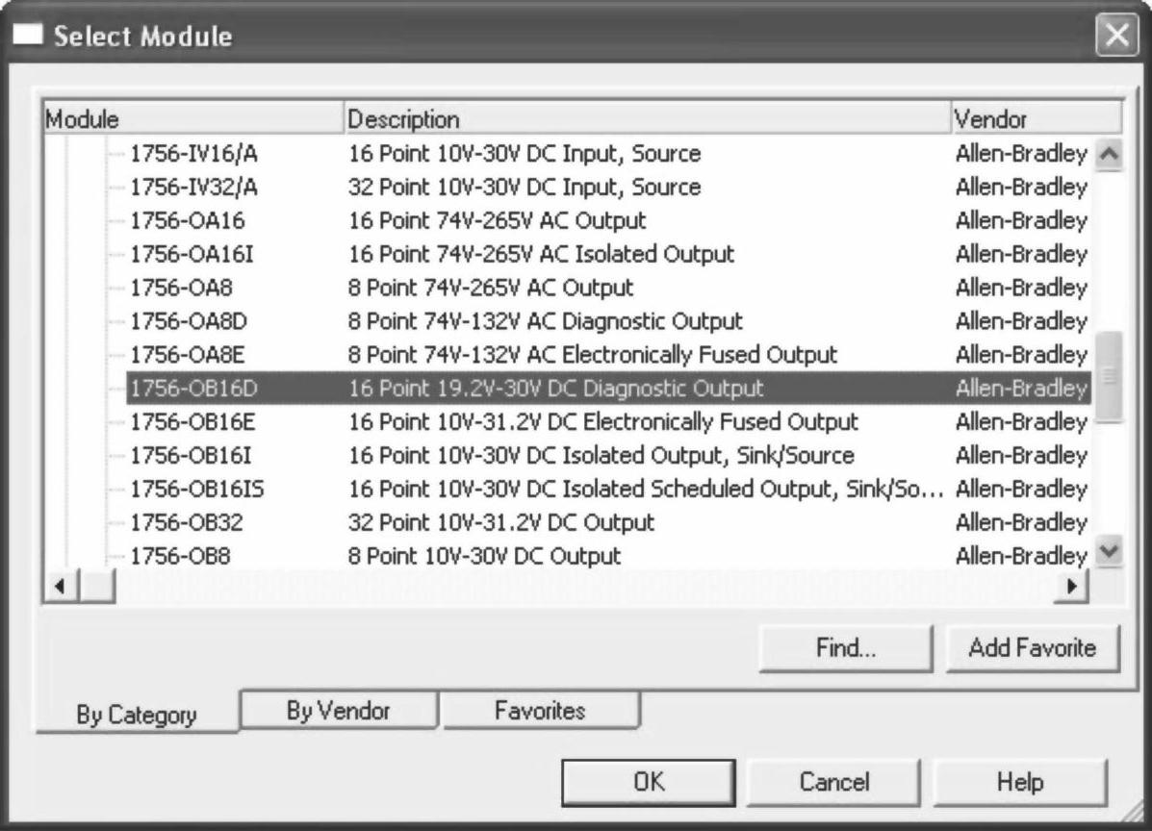1152x831 pixels.
Task: Select module 1756-OA16I
Action: pyautogui.click(x=192, y=254)
